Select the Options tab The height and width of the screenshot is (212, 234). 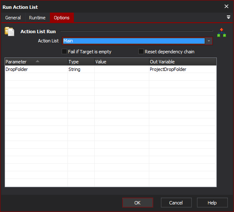click(62, 18)
